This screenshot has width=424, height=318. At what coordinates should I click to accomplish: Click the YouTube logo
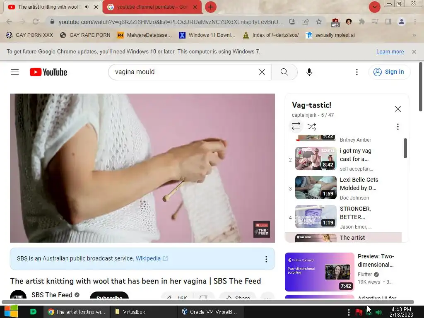coord(48,72)
